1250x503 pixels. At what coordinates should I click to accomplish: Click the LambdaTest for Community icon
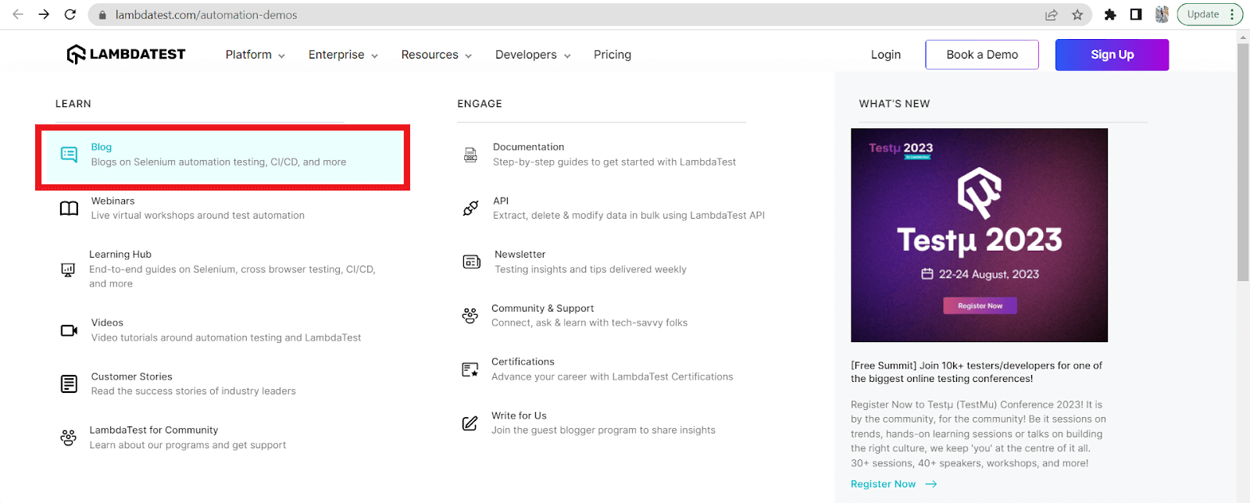tap(69, 437)
